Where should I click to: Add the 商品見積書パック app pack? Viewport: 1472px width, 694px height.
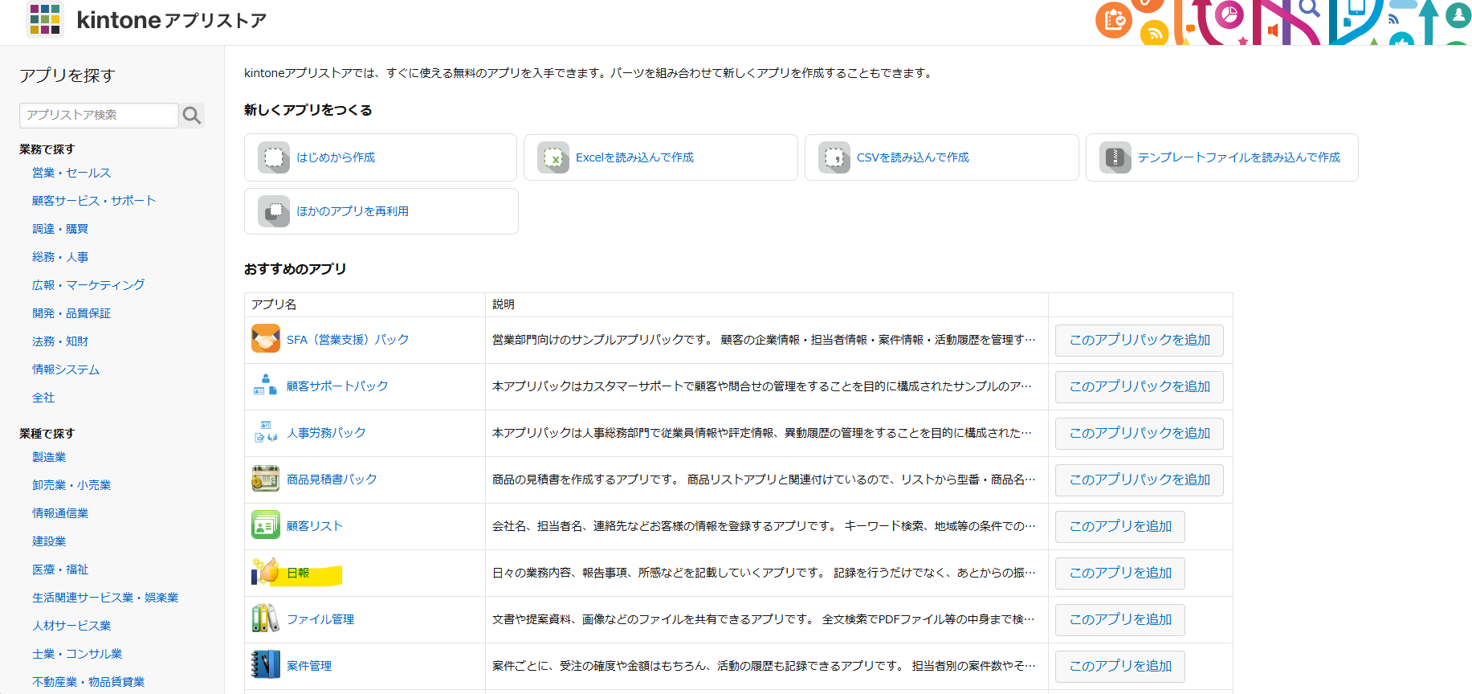point(1140,480)
